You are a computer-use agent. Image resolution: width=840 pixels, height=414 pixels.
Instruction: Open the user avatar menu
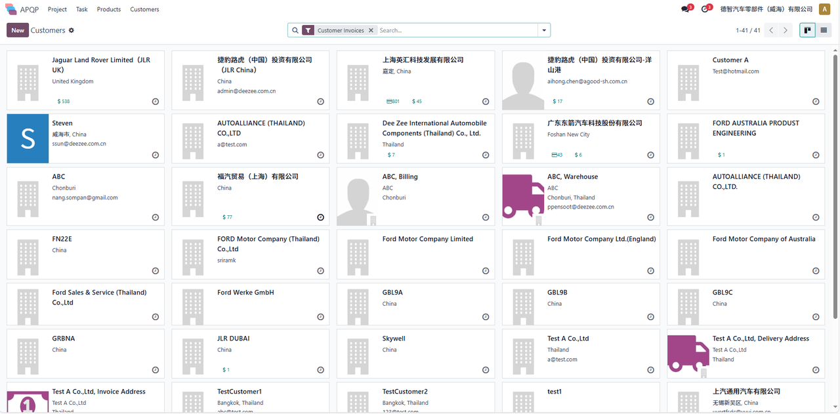click(x=824, y=9)
